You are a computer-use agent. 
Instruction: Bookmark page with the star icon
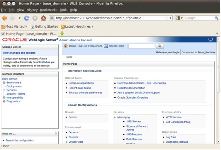tap(166, 18)
